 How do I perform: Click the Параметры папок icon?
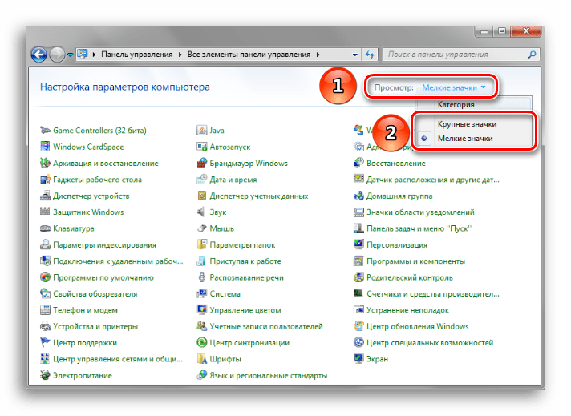pos(201,244)
